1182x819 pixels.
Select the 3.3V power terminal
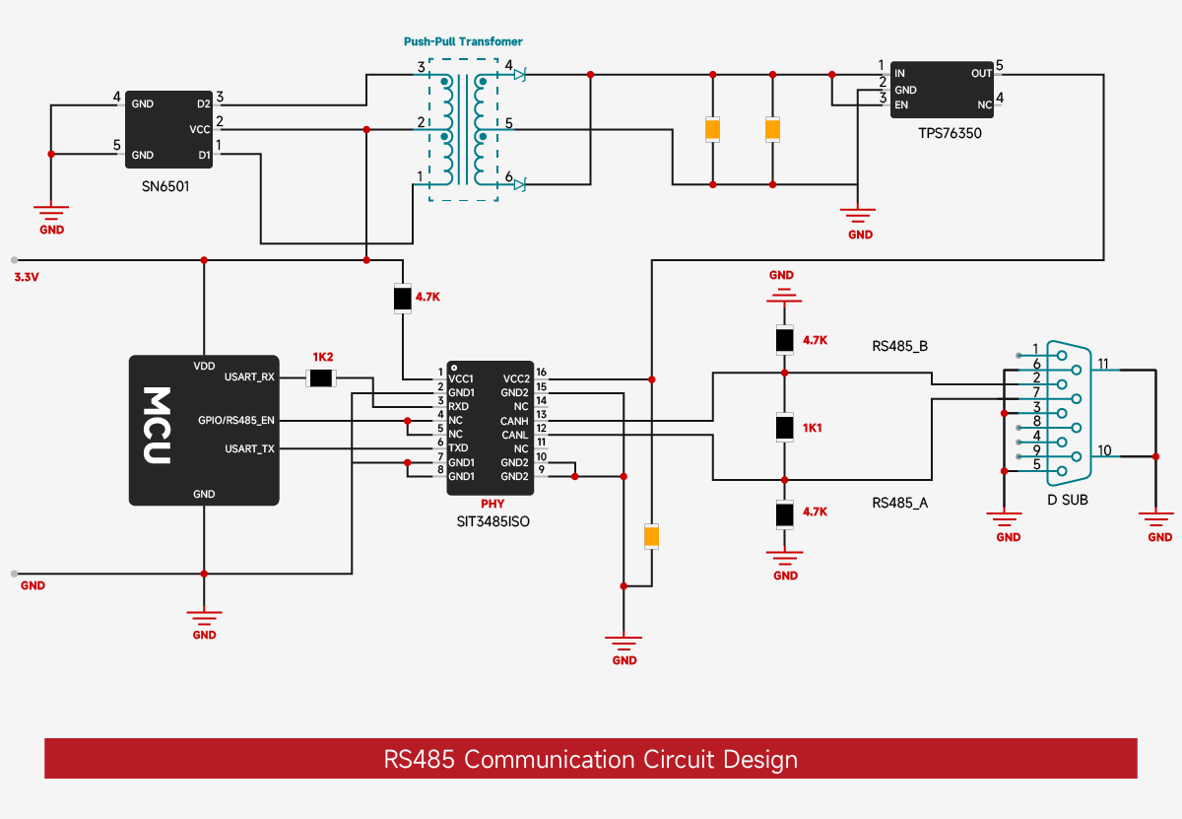coord(14,260)
